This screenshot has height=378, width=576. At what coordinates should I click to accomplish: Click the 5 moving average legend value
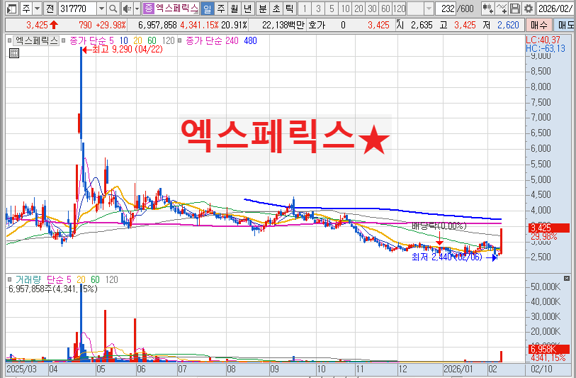[112, 40]
